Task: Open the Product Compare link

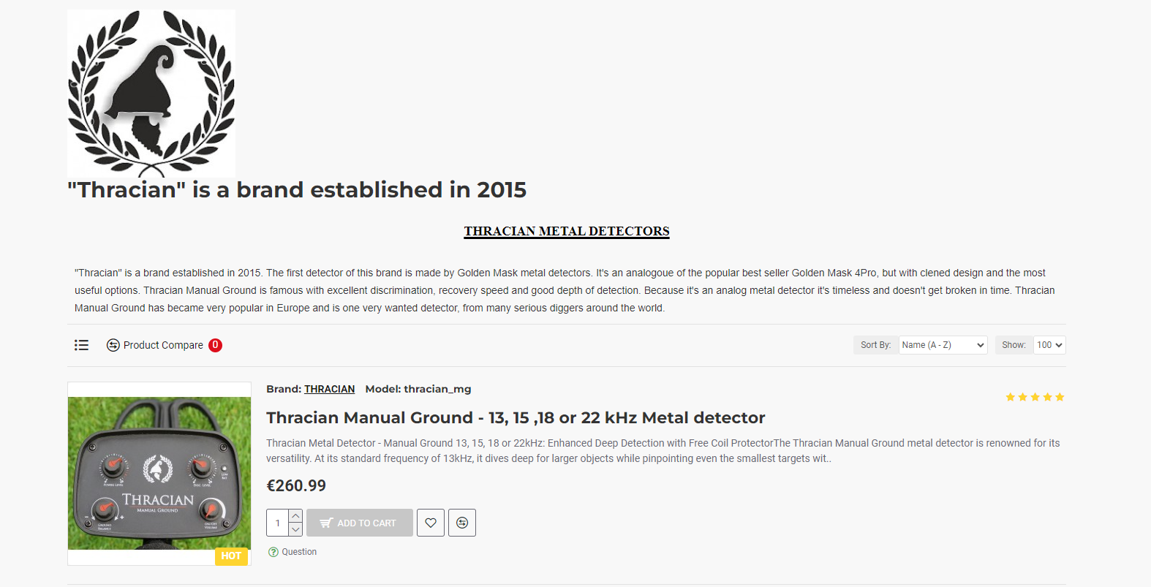Action: 162,345
